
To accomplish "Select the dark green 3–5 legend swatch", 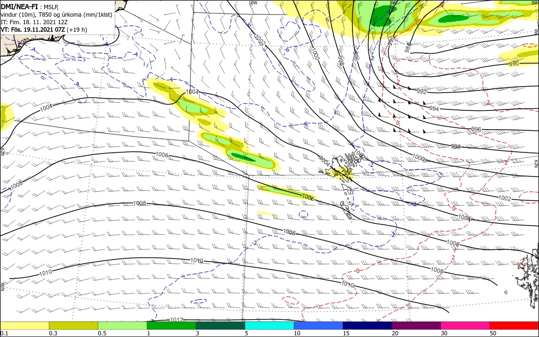I will tap(220, 326).
